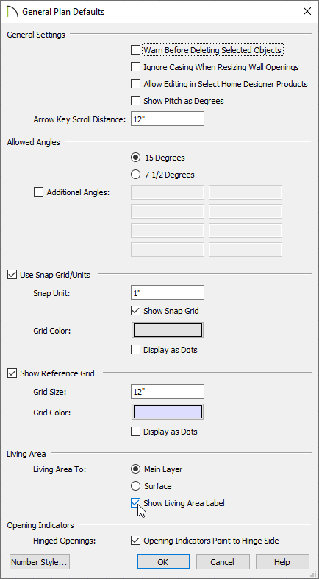
Task: Click the Help button
Action: (282, 562)
